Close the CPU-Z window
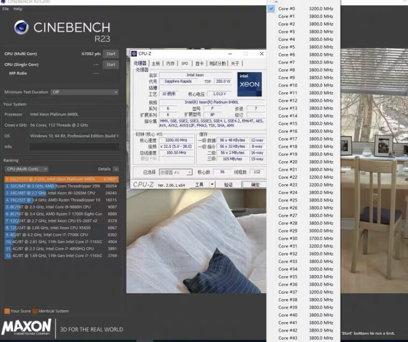The width and height of the screenshot is (408, 342). point(262,54)
